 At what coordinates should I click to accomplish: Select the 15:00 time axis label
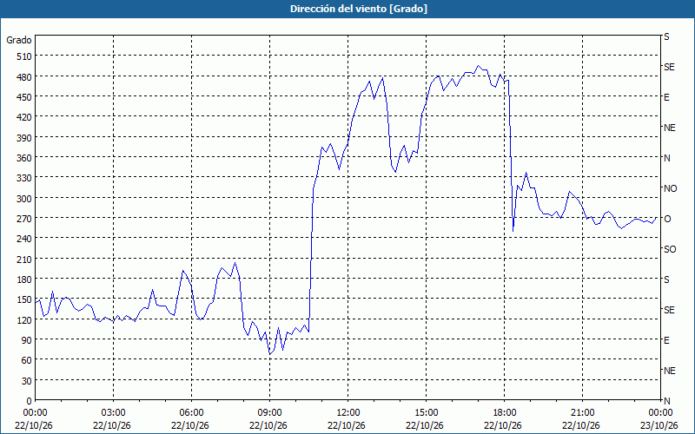[x=426, y=413]
